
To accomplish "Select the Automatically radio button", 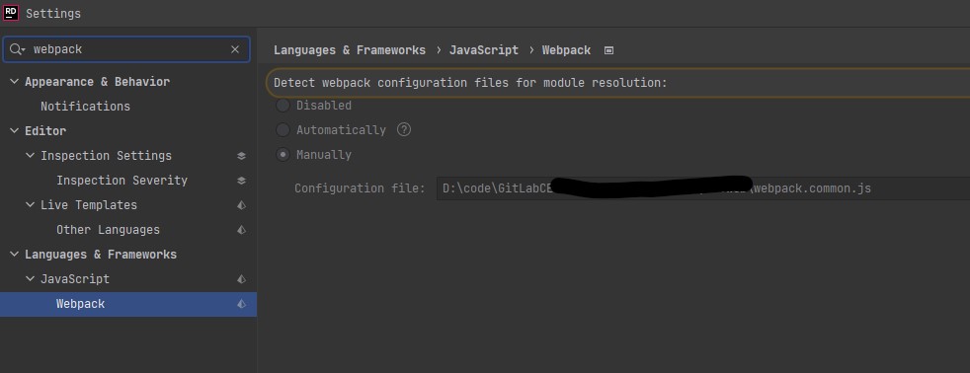I will (283, 130).
